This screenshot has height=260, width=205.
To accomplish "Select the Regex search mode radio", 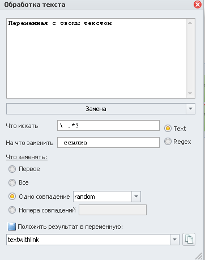I will [x=168, y=142].
